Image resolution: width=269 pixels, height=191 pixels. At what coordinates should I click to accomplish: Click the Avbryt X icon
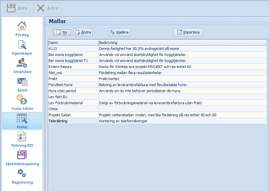pos(41,8)
